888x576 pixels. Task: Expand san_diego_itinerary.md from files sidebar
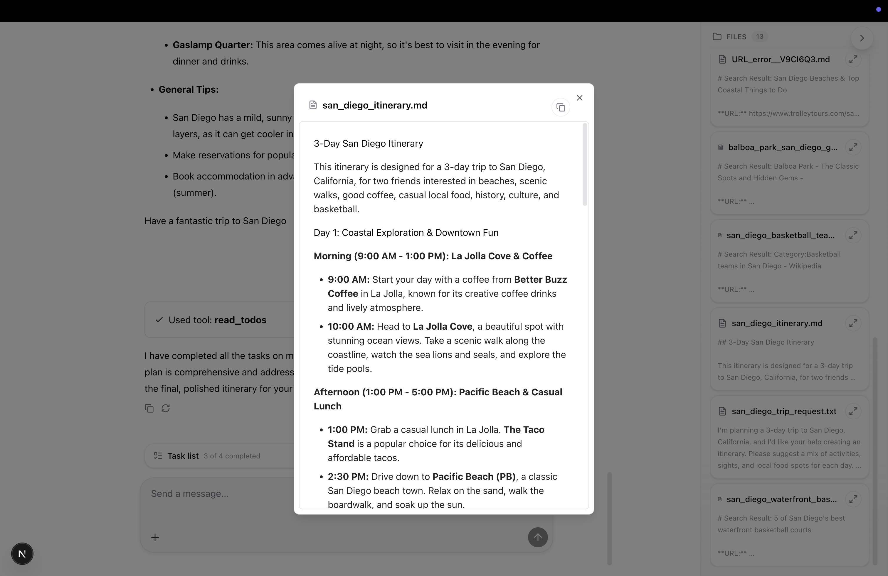[x=853, y=323]
